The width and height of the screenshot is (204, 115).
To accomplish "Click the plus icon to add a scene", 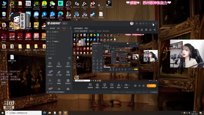I will (71, 28).
